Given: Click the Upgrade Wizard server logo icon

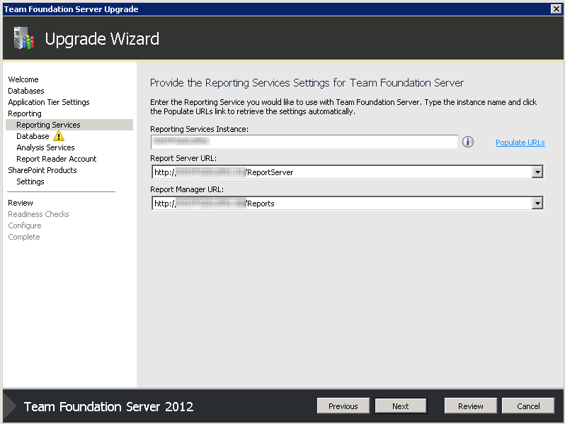Looking at the screenshot, I should pyautogui.click(x=24, y=38).
